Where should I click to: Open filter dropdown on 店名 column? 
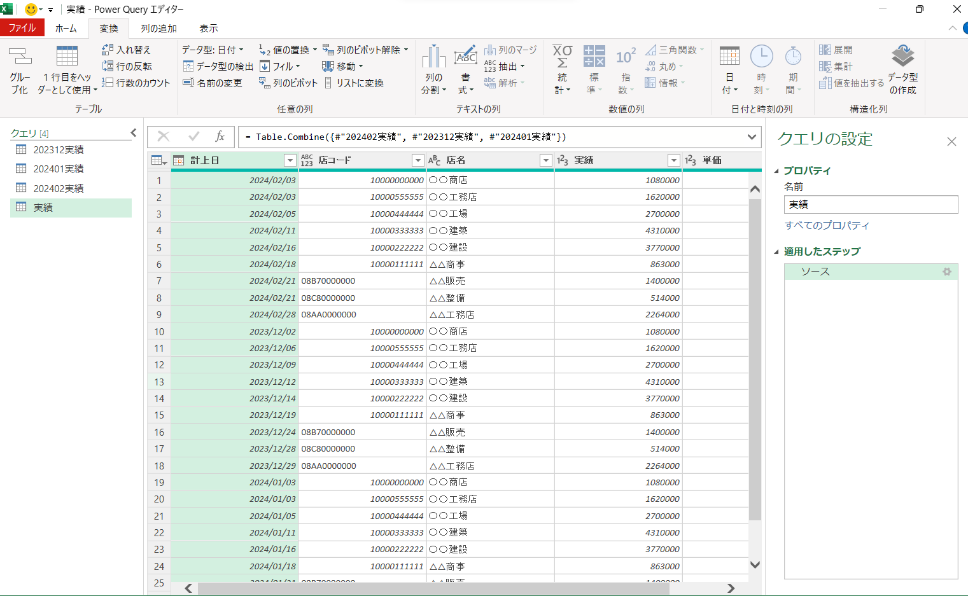pos(546,160)
